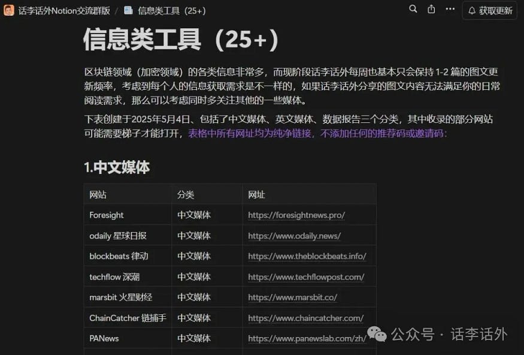Viewport: 524px width, 355px height.
Task: Open 话李话外Notion交流群版 breadcrumb
Action: pos(64,11)
